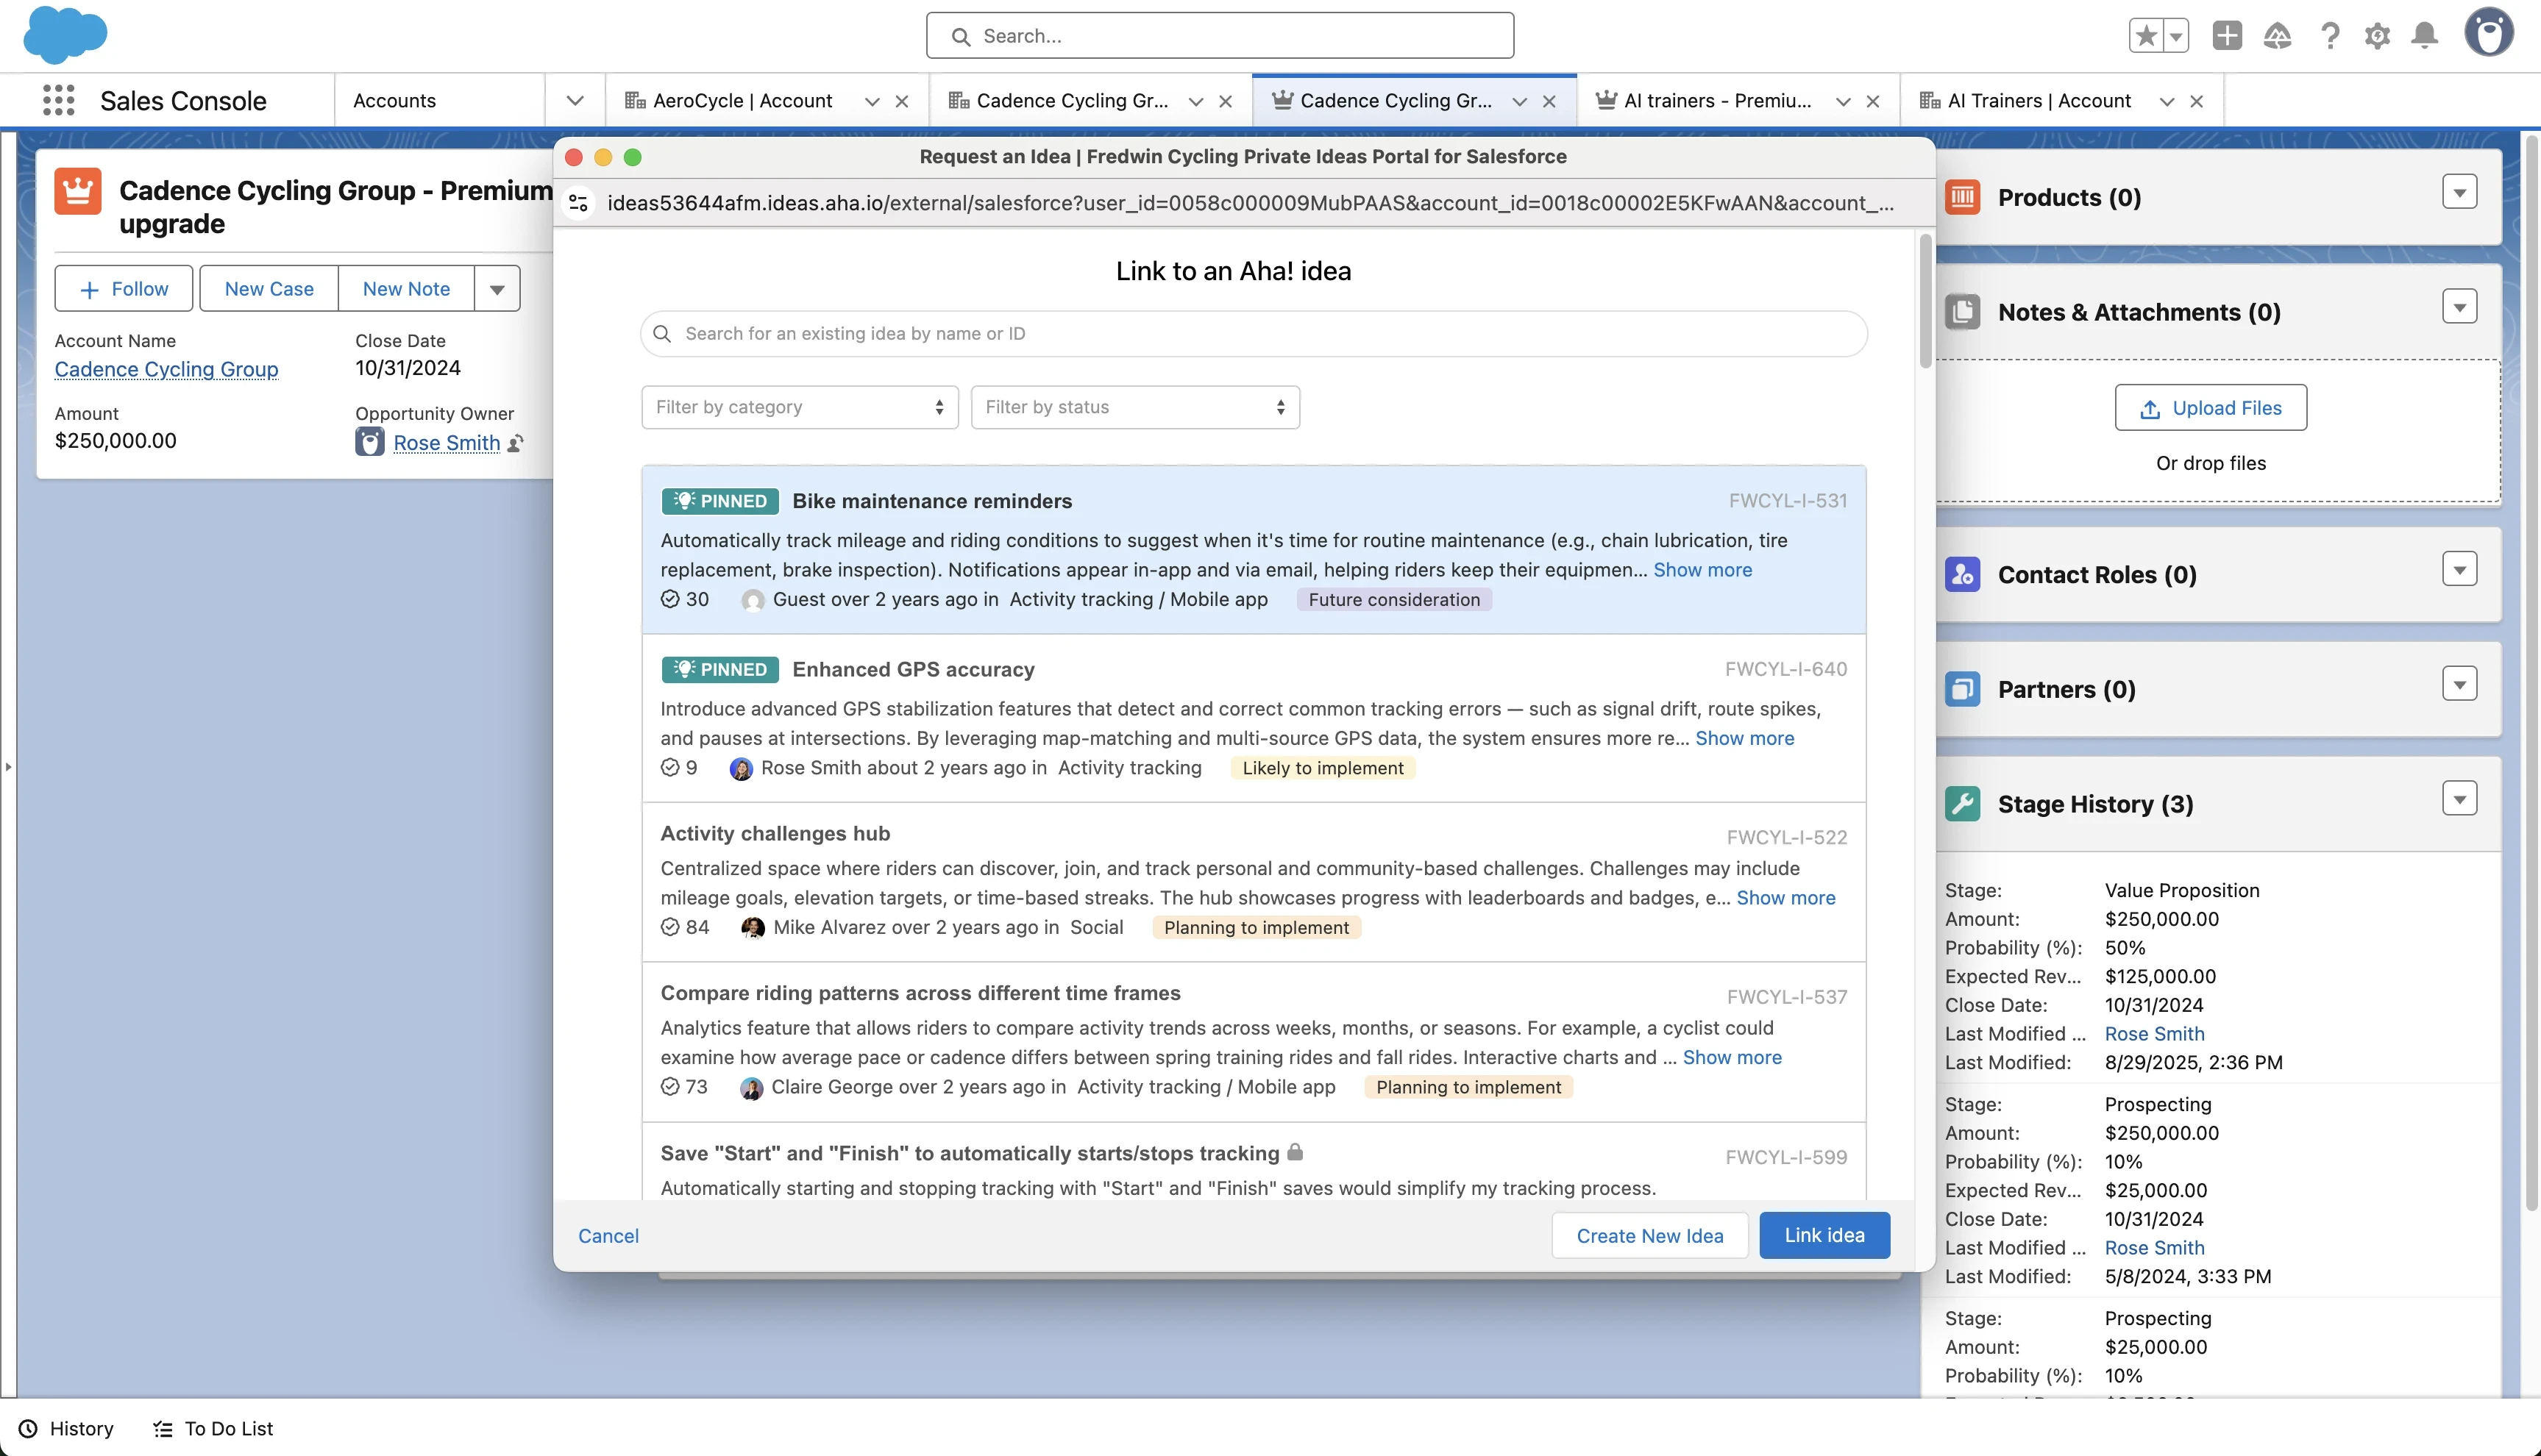Screen dimensions: 2541x1456
Task: Open the Filter by status dropdown
Action: (x=1134, y=407)
